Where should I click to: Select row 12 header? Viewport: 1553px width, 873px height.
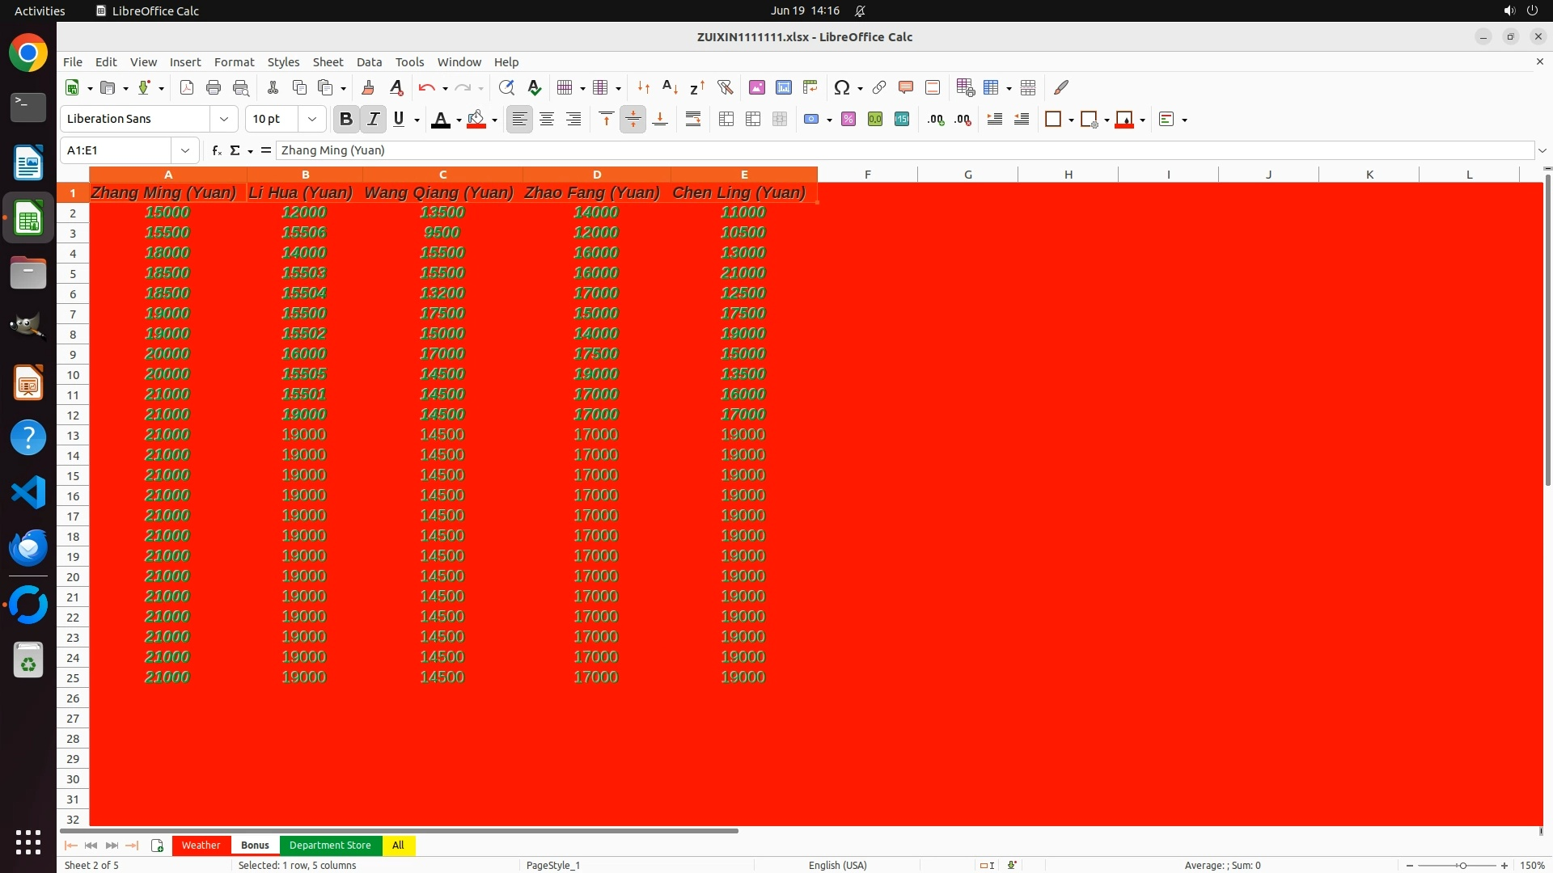click(73, 415)
